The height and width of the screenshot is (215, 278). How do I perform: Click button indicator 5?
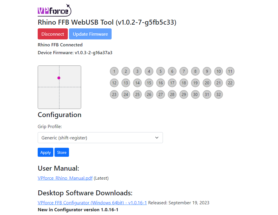tap(161, 71)
